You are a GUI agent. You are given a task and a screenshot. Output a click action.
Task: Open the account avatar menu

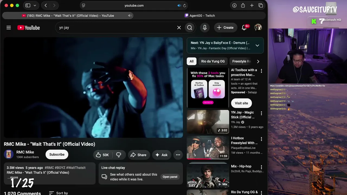tap(258, 28)
